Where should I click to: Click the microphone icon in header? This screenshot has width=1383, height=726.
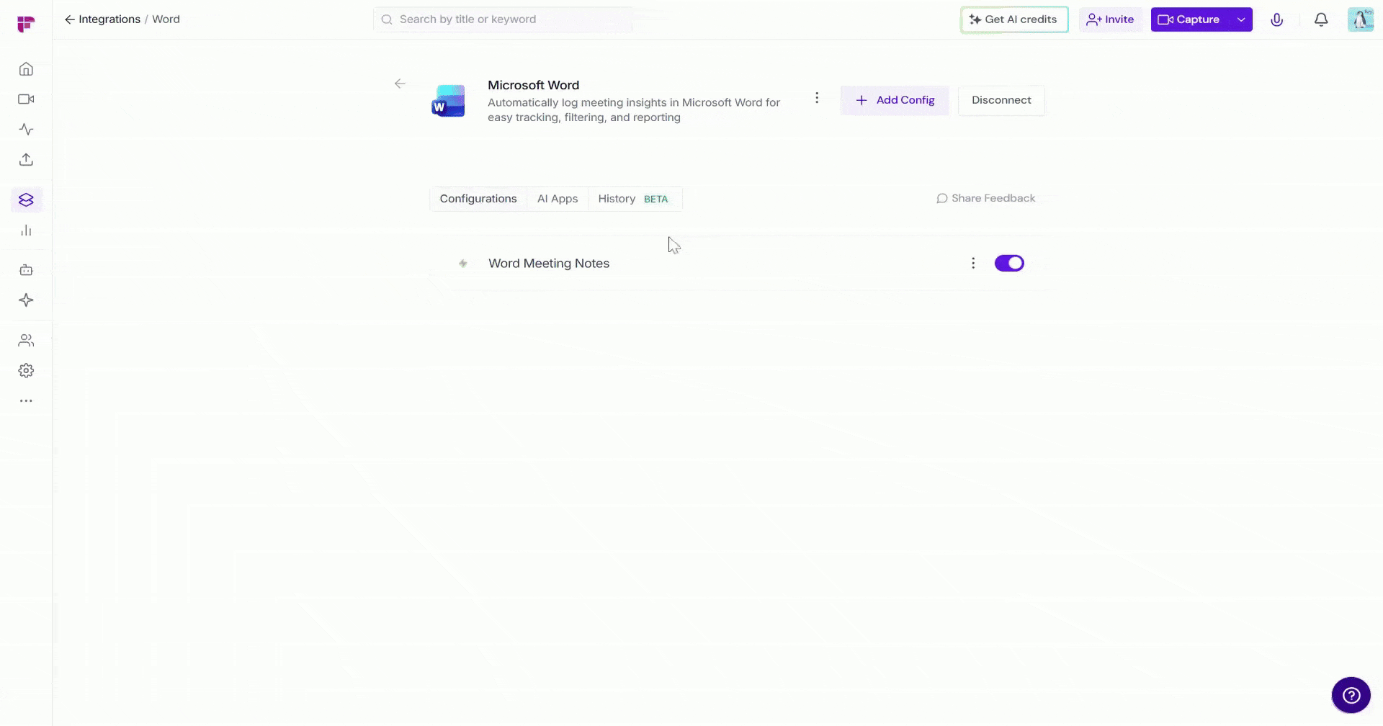coord(1277,19)
